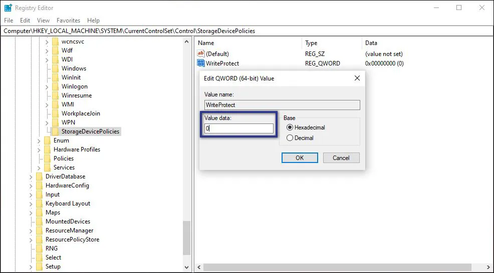Click in the Value data input field
The width and height of the screenshot is (494, 273).
[x=239, y=128]
